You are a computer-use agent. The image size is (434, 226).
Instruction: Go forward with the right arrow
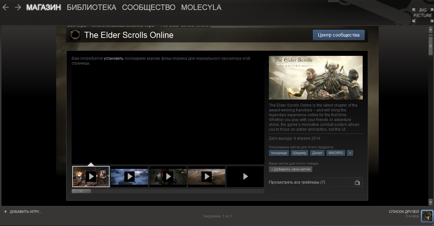(x=18, y=7)
